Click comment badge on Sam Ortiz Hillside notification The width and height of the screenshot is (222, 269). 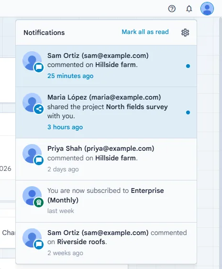pos(39,67)
